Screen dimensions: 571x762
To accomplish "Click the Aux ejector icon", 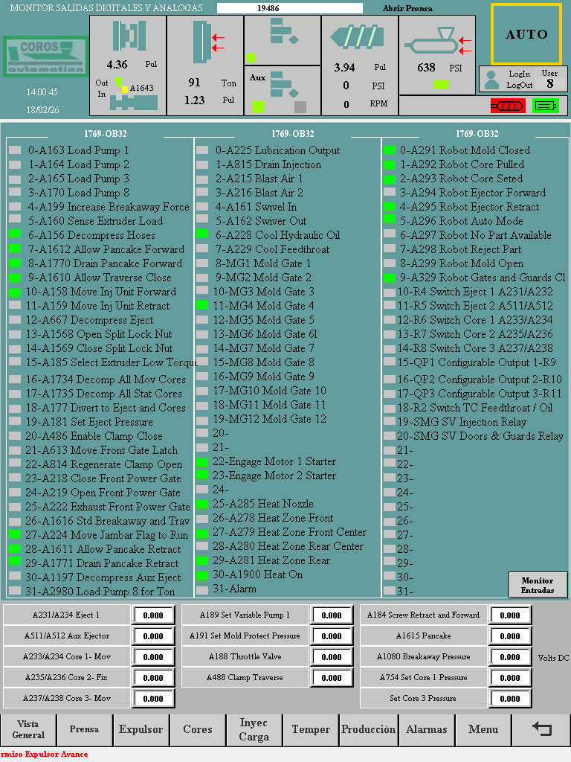I will tap(282, 86).
